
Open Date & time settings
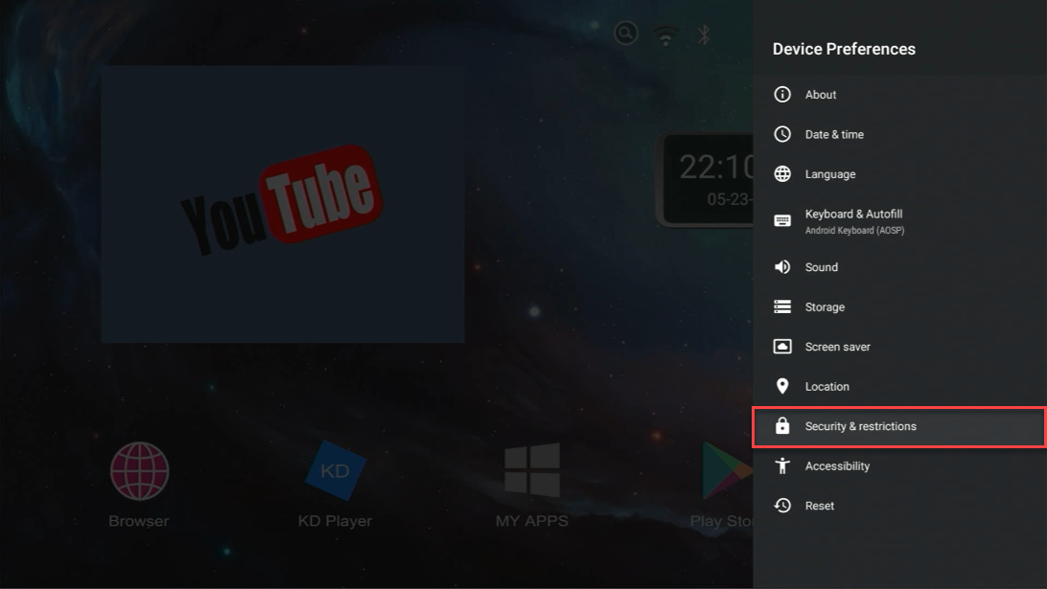pyautogui.click(x=899, y=134)
